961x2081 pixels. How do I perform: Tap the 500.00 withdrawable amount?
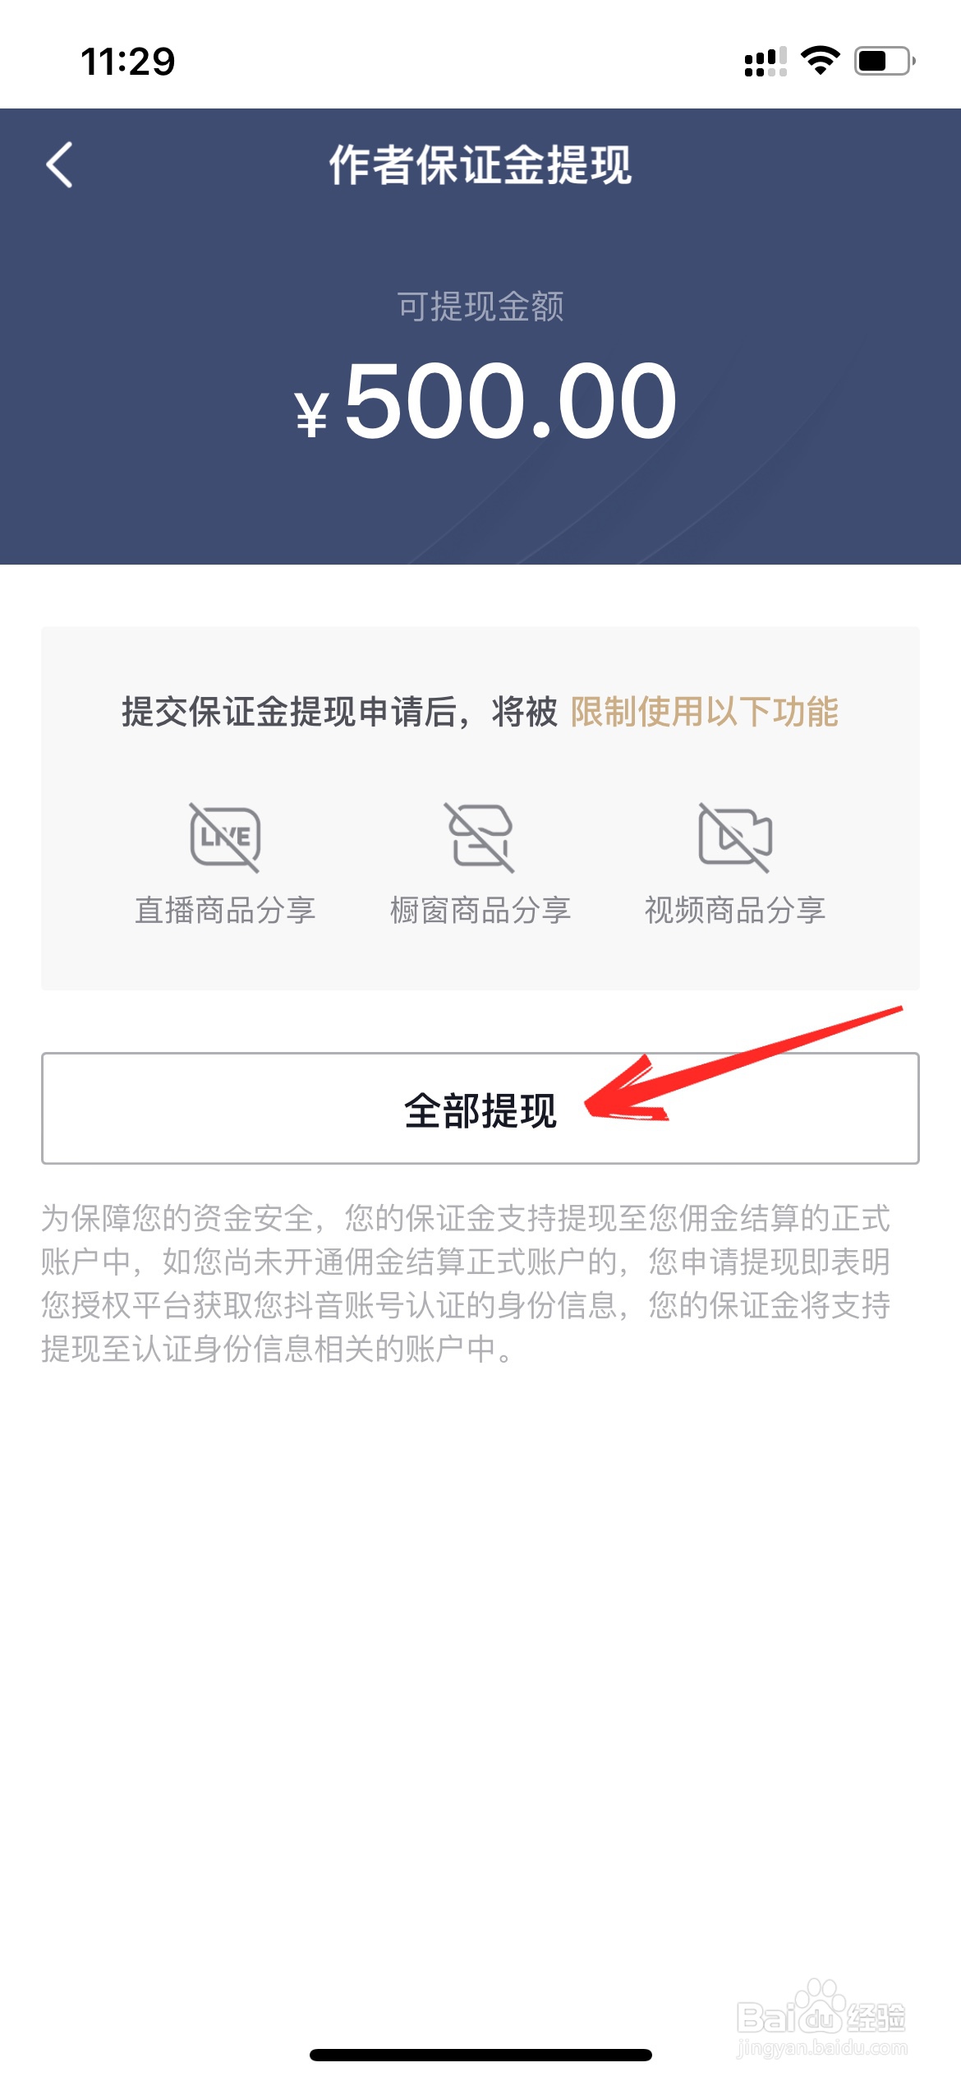coord(510,402)
